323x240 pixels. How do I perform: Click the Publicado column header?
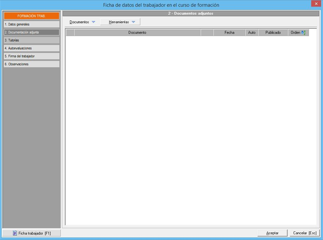tap(273, 33)
